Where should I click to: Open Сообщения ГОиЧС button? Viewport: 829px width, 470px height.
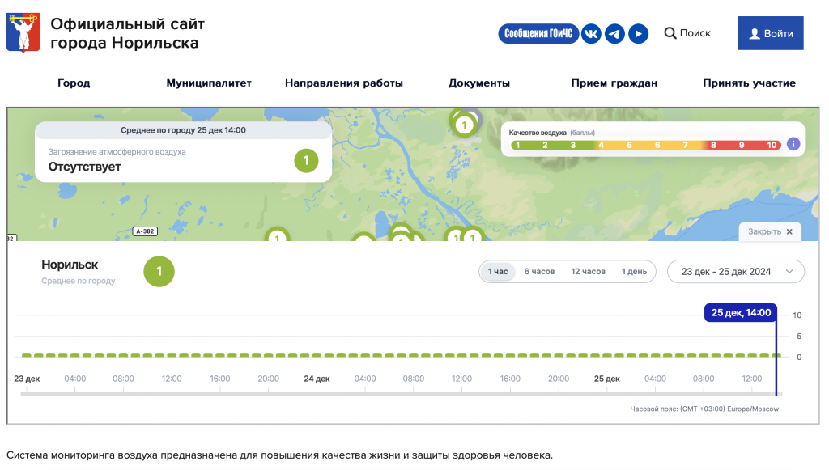click(x=538, y=34)
